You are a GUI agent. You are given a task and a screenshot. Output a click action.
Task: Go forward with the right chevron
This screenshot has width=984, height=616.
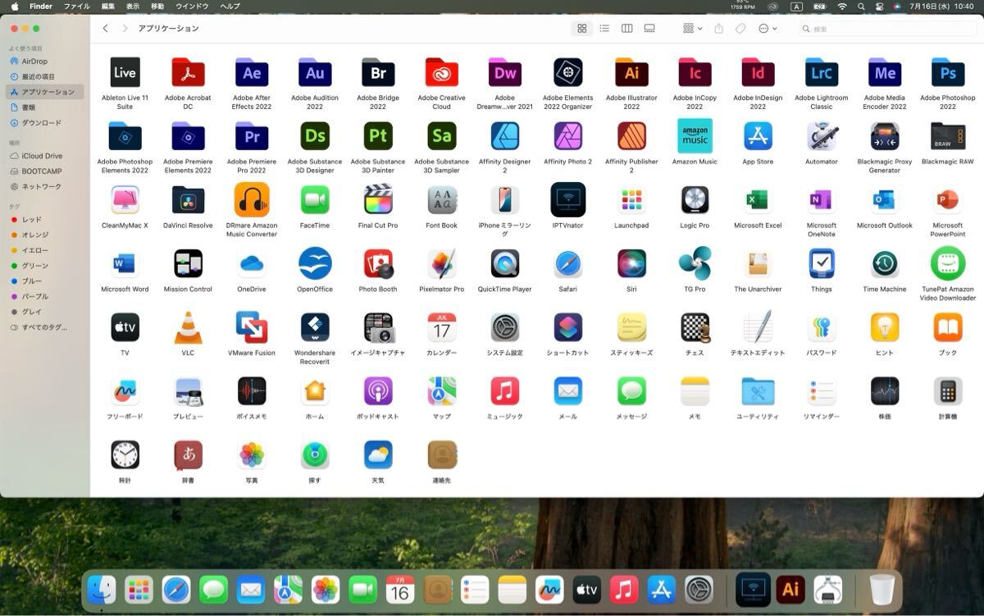pos(125,29)
